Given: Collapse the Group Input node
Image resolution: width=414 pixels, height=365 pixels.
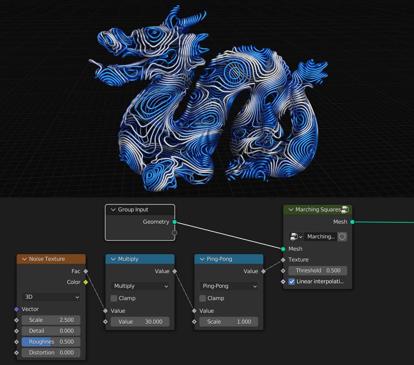Looking at the screenshot, I should (113, 210).
